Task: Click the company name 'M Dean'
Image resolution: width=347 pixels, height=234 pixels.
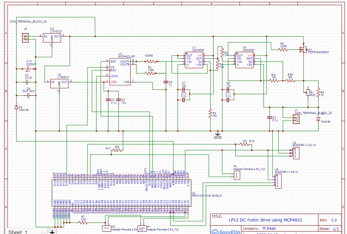Action: tap(269, 228)
